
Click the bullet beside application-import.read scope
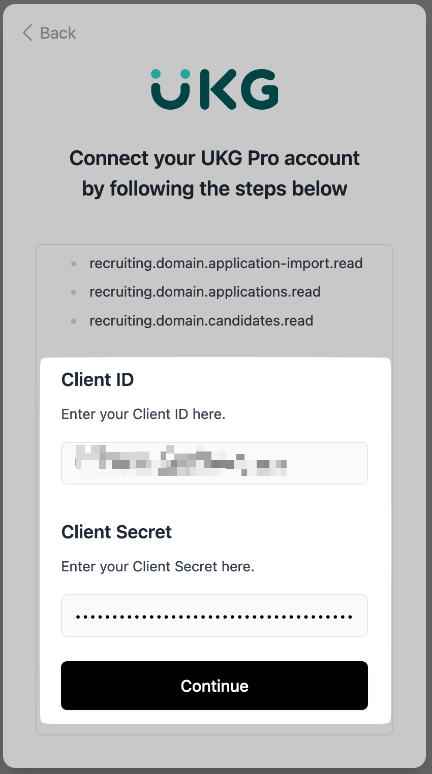click(74, 264)
